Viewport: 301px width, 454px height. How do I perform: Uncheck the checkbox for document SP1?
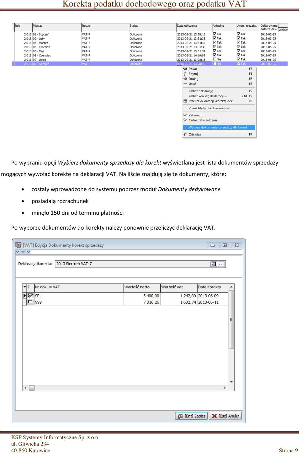click(30, 296)
